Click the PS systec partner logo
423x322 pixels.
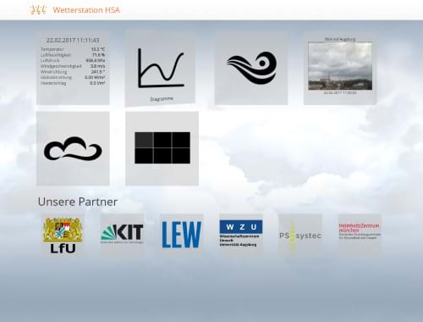[300, 236]
